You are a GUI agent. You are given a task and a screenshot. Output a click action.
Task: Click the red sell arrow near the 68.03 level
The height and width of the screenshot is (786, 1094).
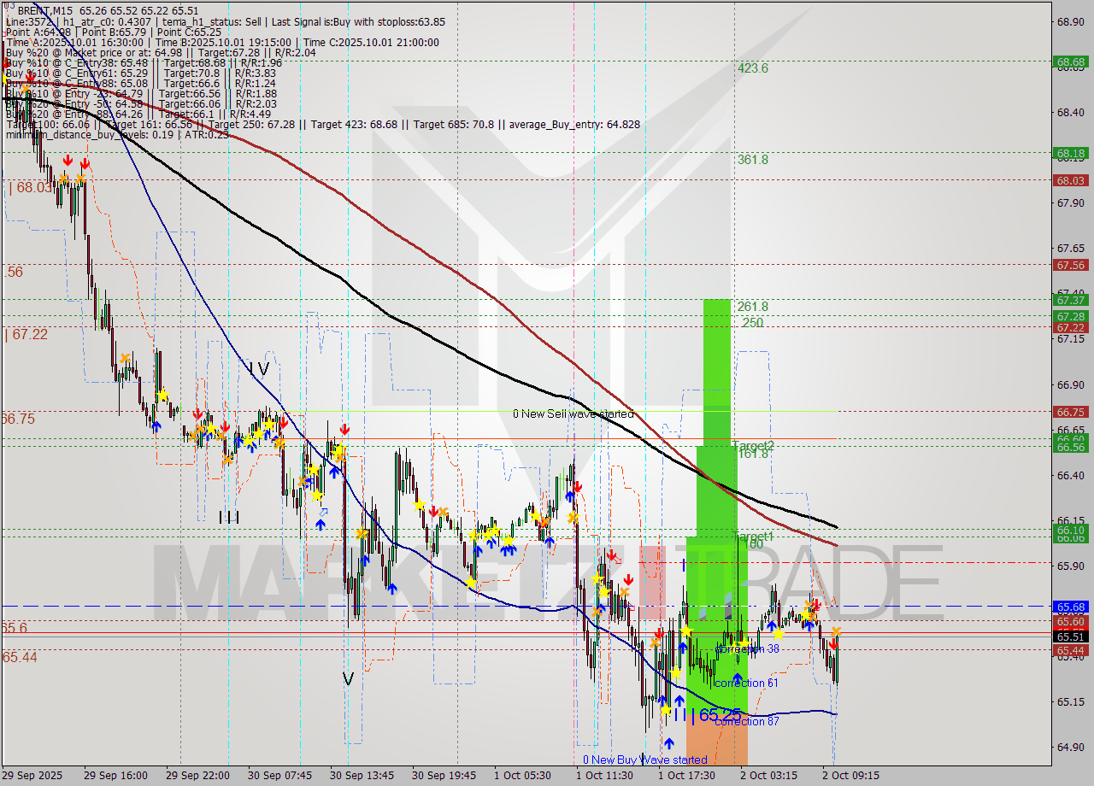click(x=68, y=161)
